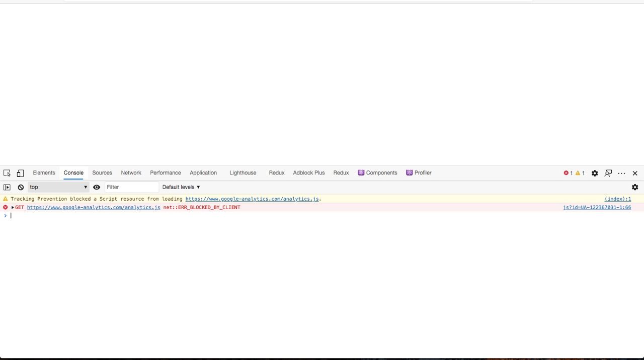Click the red error count badge

568,173
